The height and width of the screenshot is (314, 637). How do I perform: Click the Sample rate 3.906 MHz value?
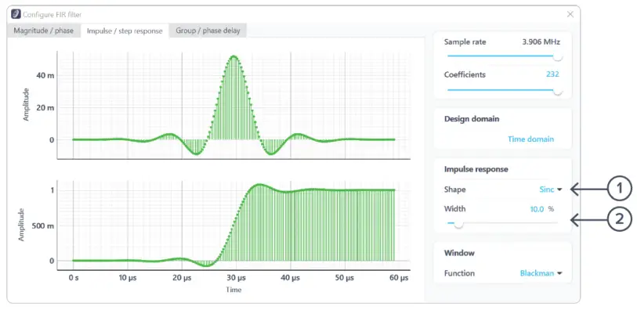pos(539,42)
